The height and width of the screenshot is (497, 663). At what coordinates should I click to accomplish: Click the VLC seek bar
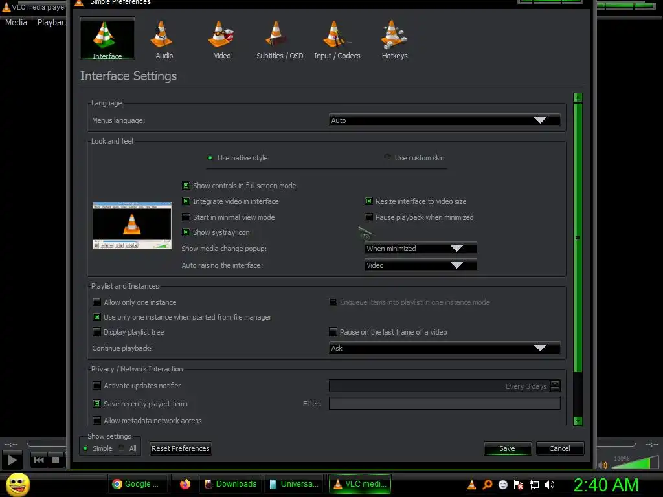coord(47,444)
